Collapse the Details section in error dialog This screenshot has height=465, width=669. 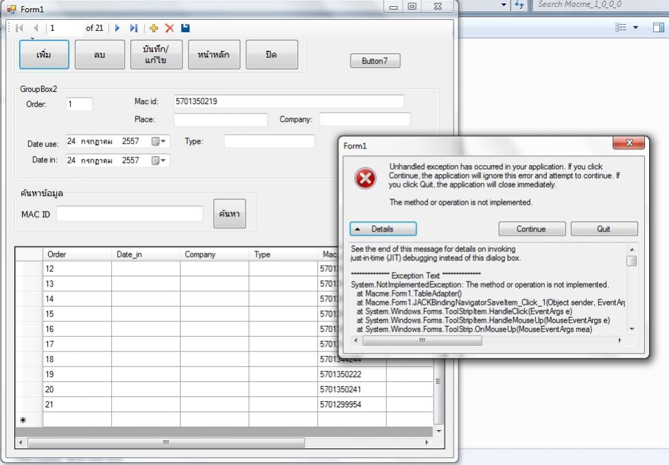pos(383,229)
